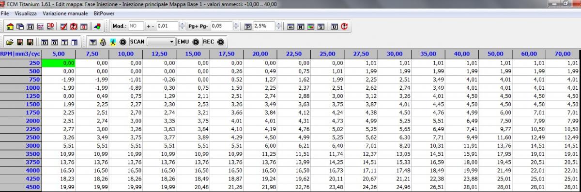581x192 pixels.
Task: Open file with the yellow folder icon
Action: pyautogui.click(x=10, y=42)
